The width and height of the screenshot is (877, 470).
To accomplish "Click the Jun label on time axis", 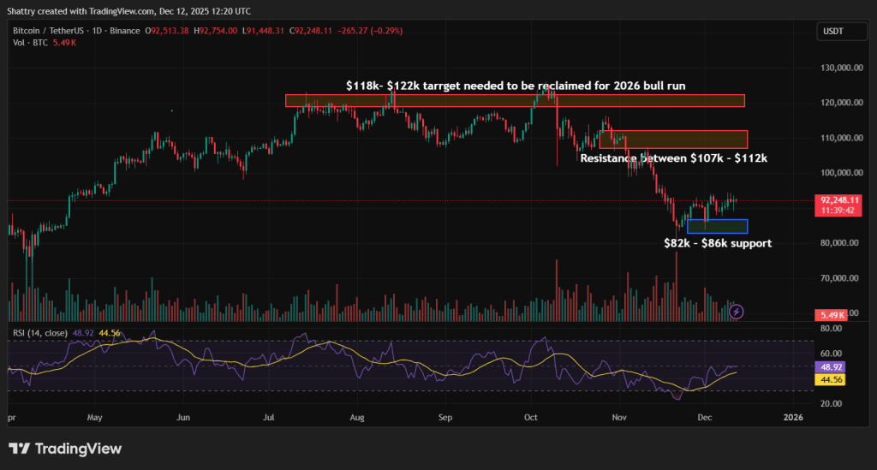I will [x=183, y=418].
